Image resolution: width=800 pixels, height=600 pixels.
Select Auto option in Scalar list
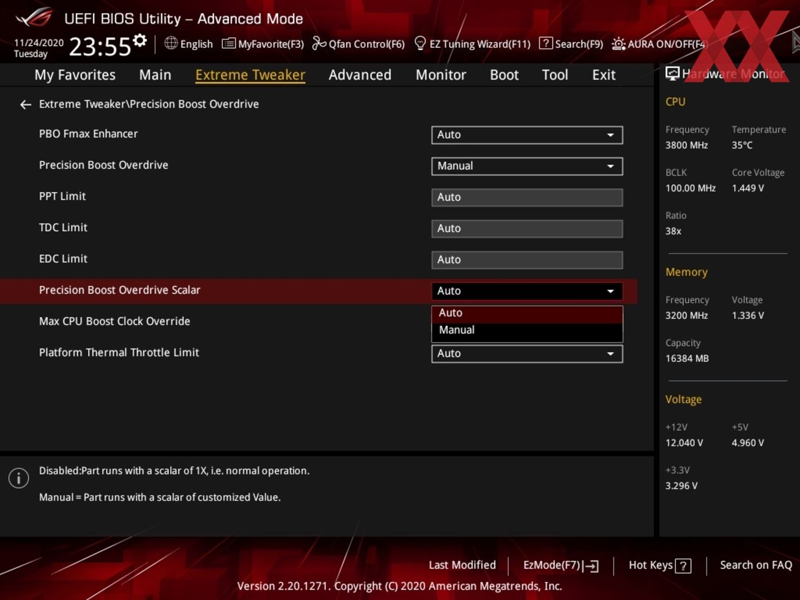tap(527, 314)
